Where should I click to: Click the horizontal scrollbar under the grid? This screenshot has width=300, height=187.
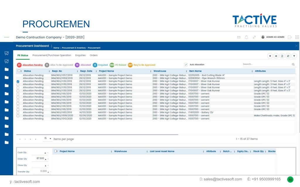[x=97, y=134]
